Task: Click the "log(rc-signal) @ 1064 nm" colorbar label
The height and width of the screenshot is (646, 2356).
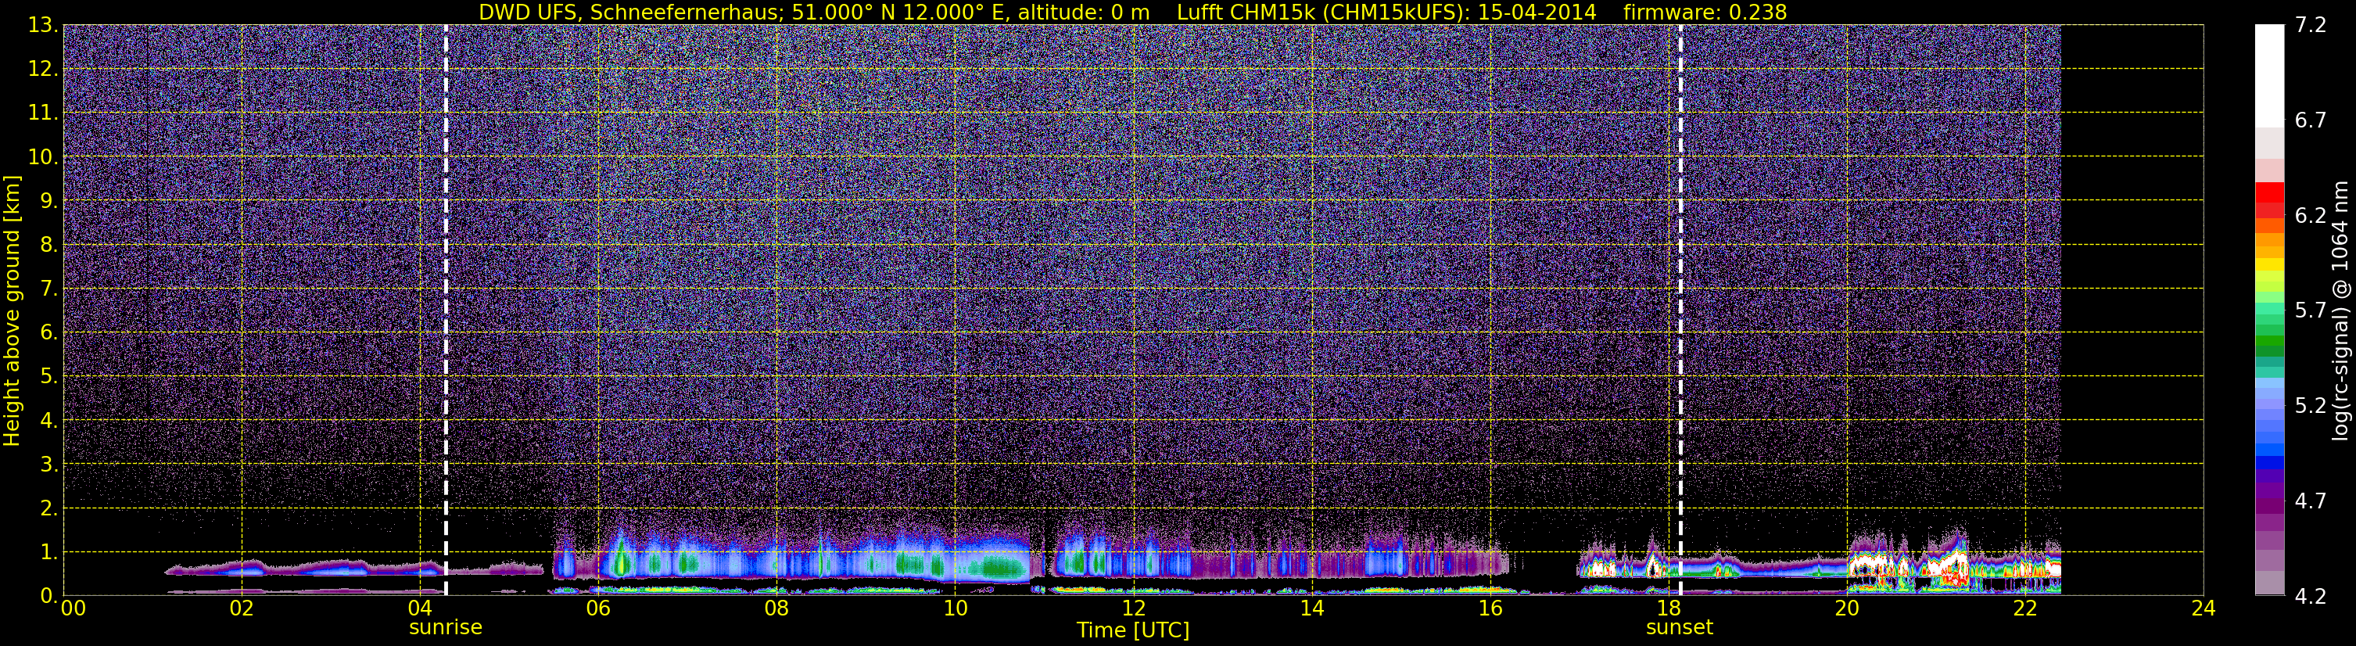Action: click(x=2340, y=310)
